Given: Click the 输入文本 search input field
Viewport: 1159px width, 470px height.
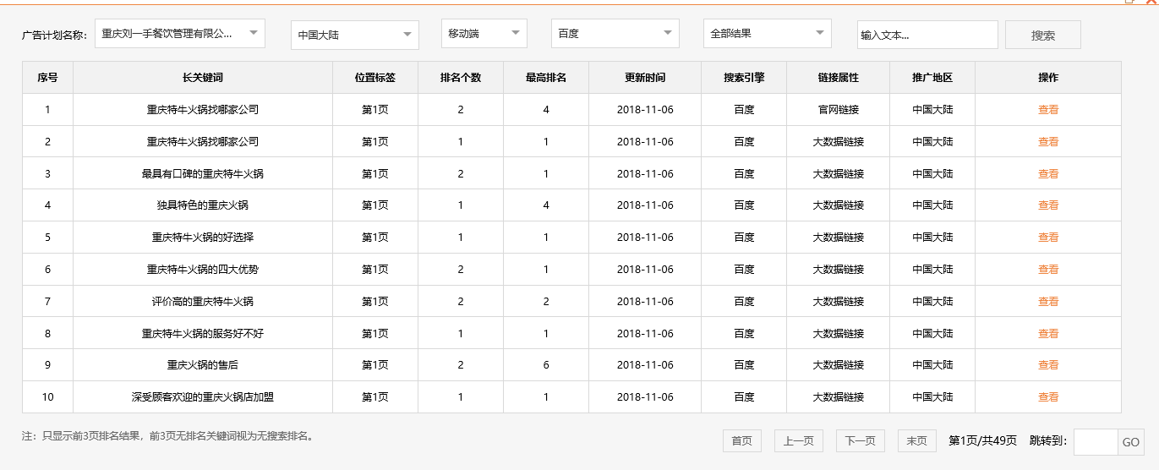Looking at the screenshot, I should click(x=927, y=36).
